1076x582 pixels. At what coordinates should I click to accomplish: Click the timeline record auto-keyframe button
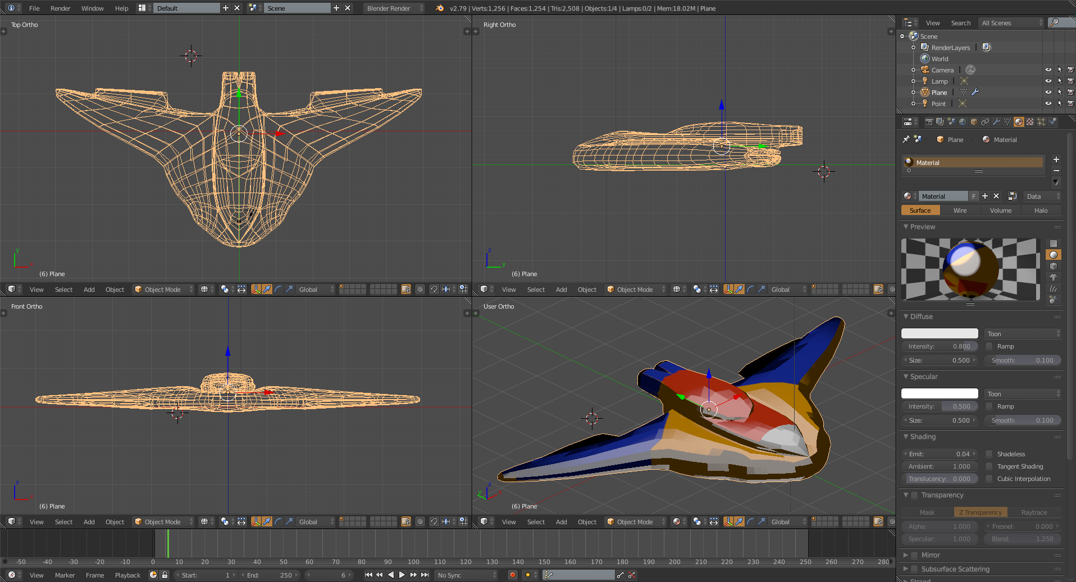click(512, 575)
